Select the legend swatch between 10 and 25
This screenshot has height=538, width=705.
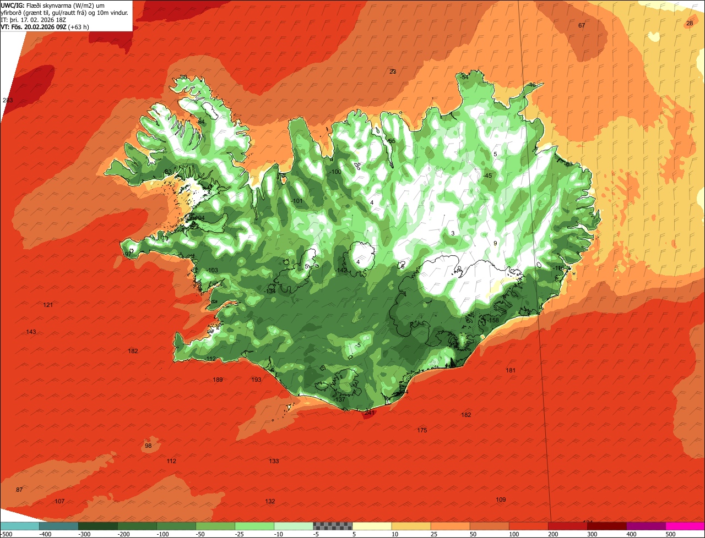click(411, 526)
